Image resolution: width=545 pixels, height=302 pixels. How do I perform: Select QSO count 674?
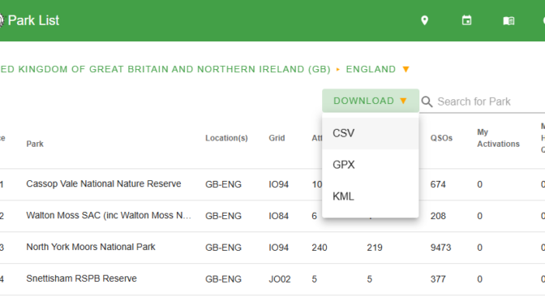pyautogui.click(x=438, y=184)
